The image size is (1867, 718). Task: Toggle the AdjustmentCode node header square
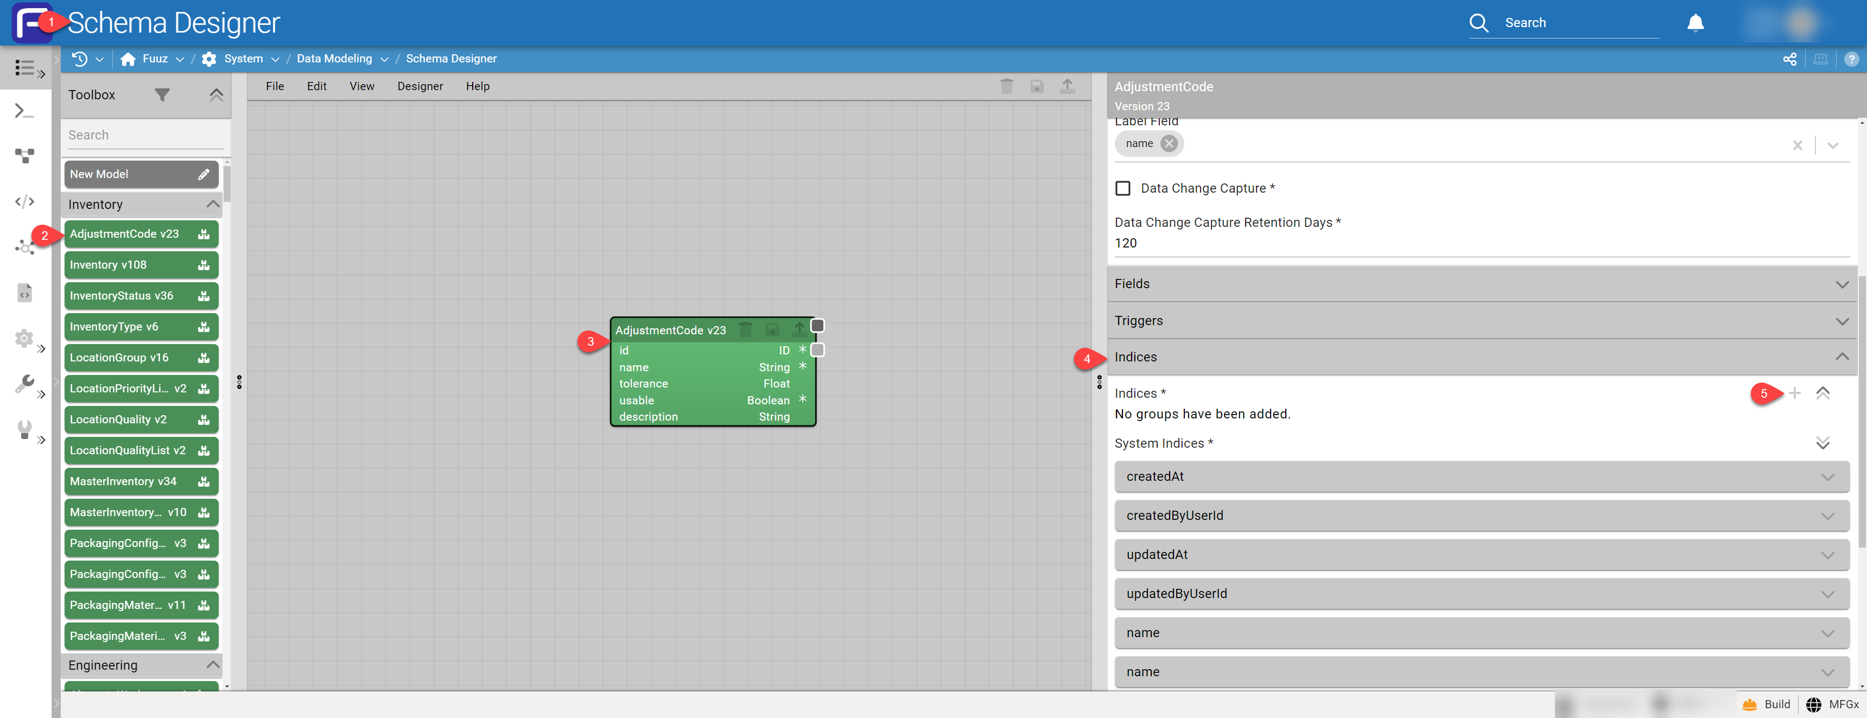817,325
